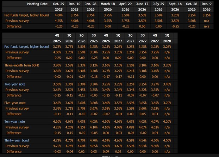Open the Thirty-year bond row label
This screenshot has width=219, height=157.
(x=17, y=140)
